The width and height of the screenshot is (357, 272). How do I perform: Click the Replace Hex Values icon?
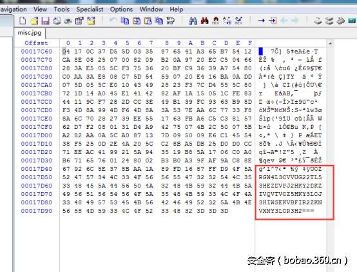click(238, 21)
